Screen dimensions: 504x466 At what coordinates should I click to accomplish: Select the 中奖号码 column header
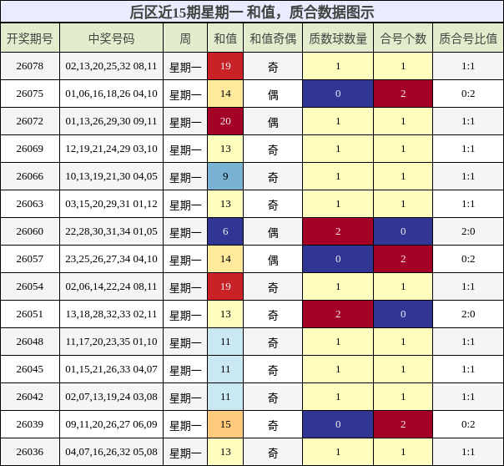pyautogui.click(x=111, y=38)
